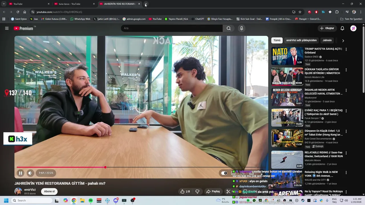Open the DÜKKAN TADİLATA GİRİYOR thumbnail
Viewport: 365px width, 205px height.
pos(287,77)
